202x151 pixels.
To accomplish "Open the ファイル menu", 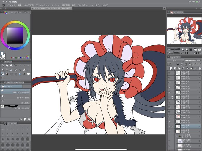I will (12, 5).
